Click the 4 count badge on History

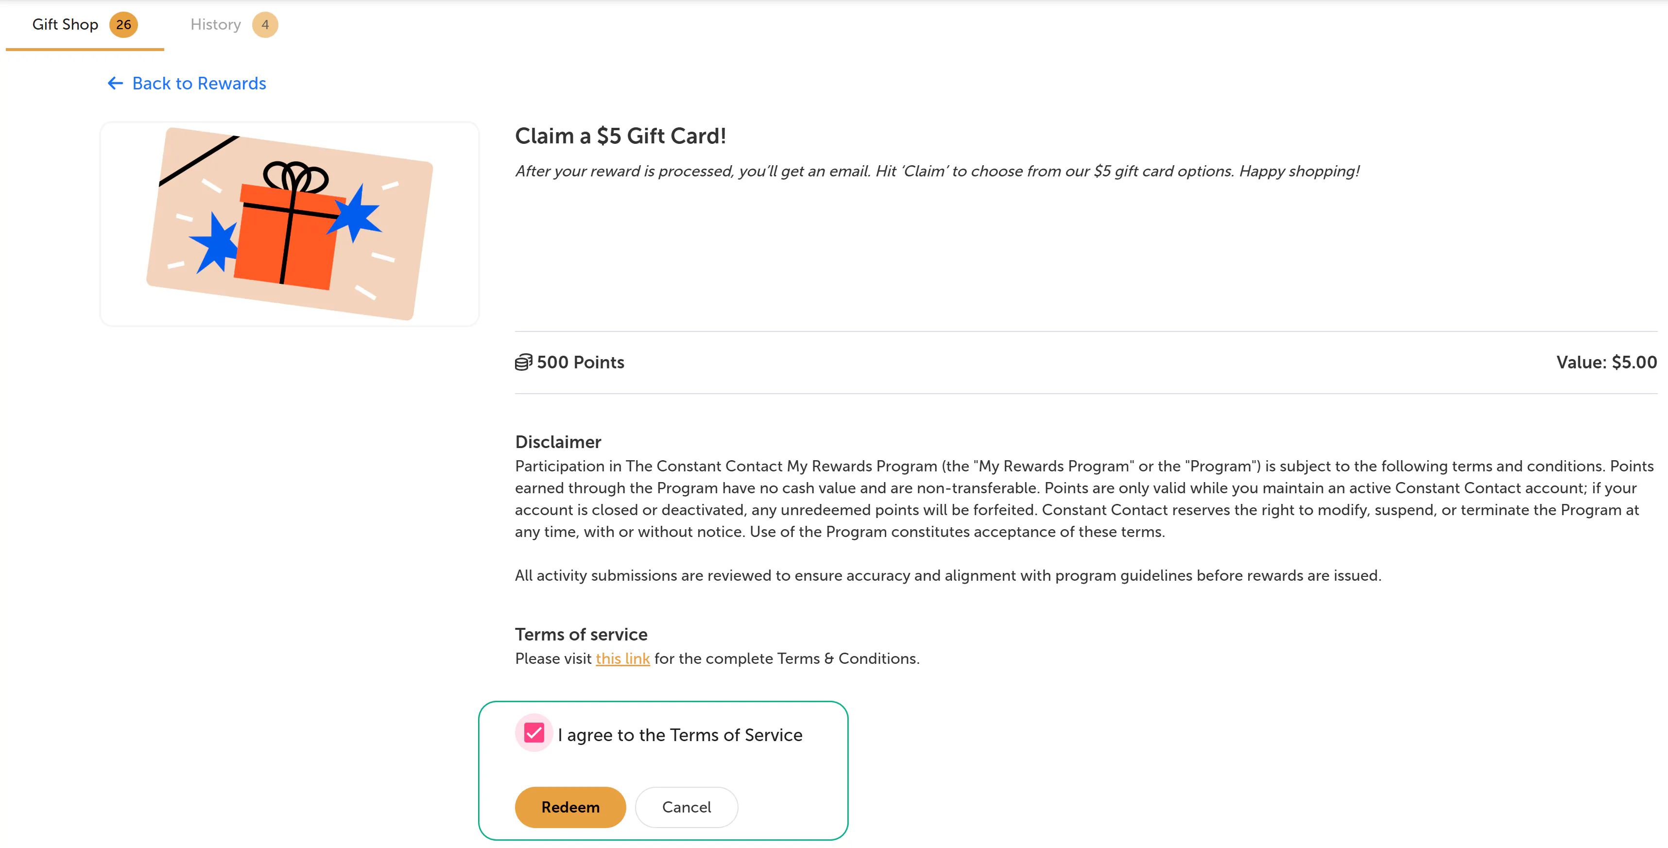[x=265, y=25]
